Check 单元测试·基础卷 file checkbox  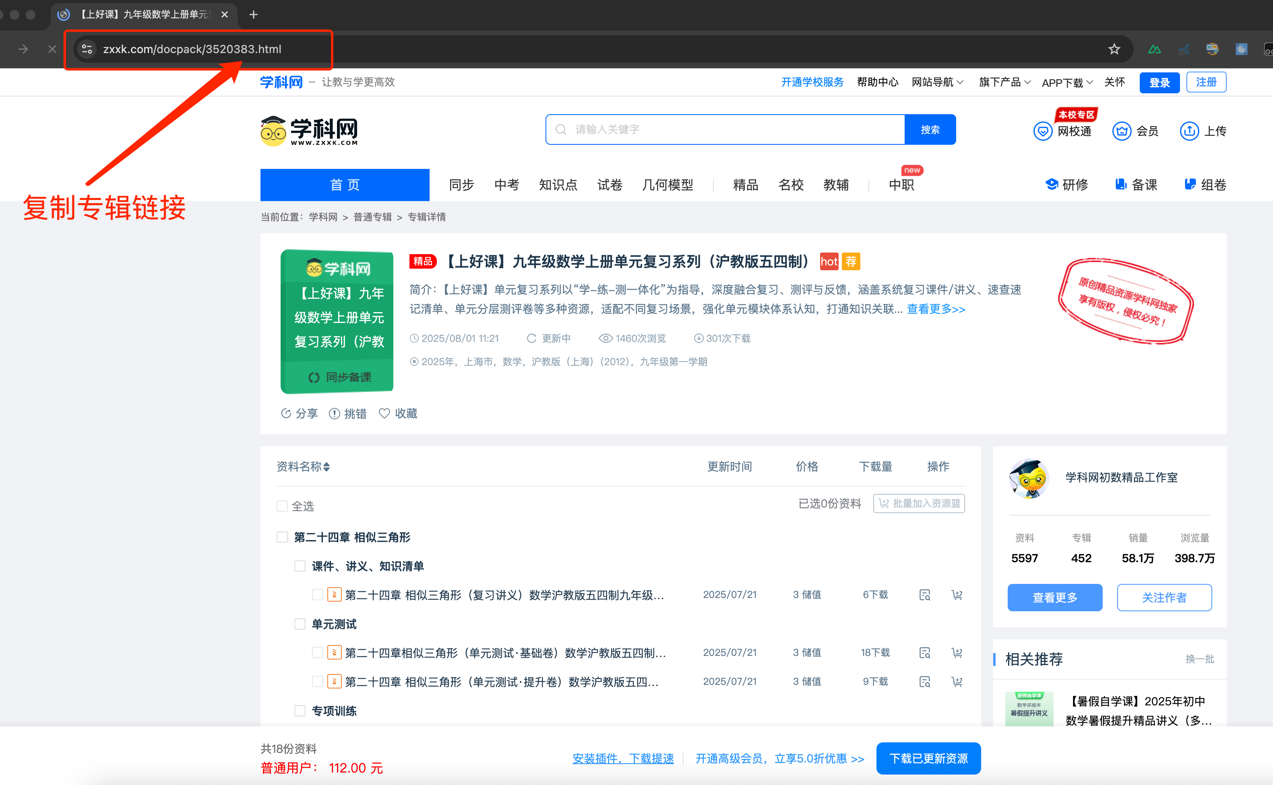(318, 653)
